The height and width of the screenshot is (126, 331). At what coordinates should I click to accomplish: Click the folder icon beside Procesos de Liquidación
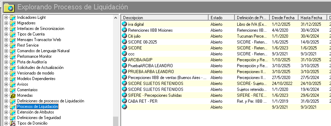click(13, 107)
